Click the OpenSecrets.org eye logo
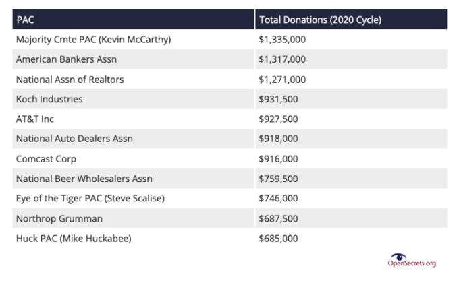This screenshot has width=459, height=283. [399, 257]
